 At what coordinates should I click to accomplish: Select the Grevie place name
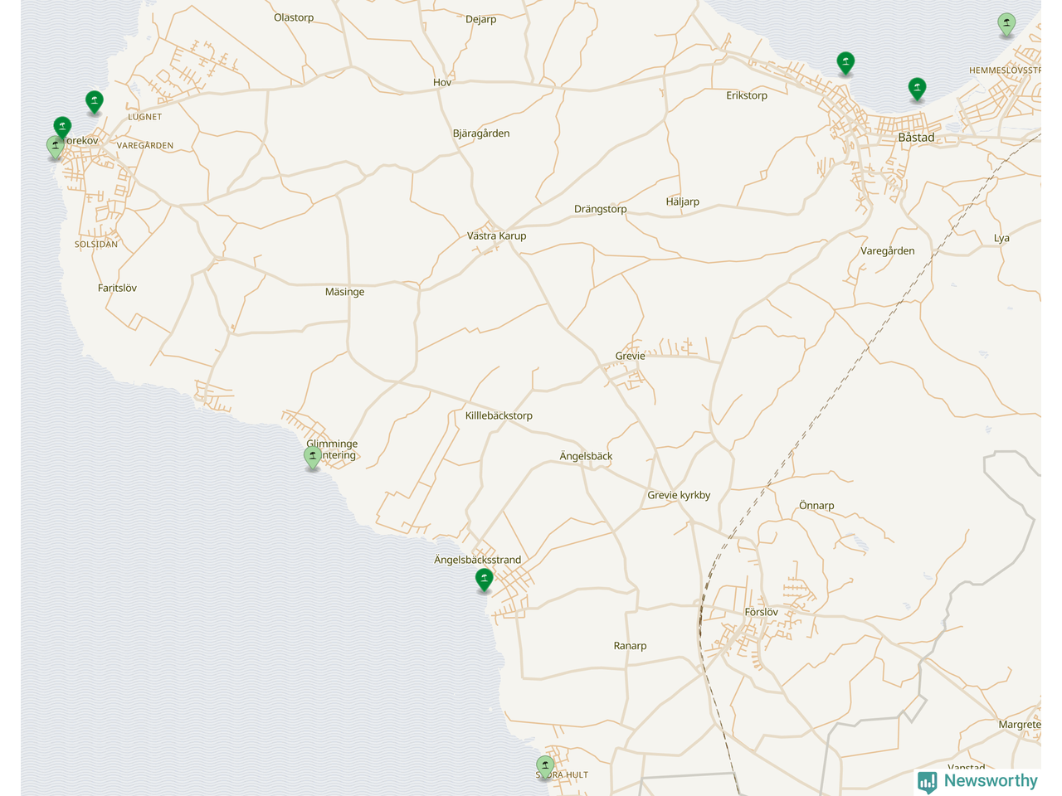630,356
